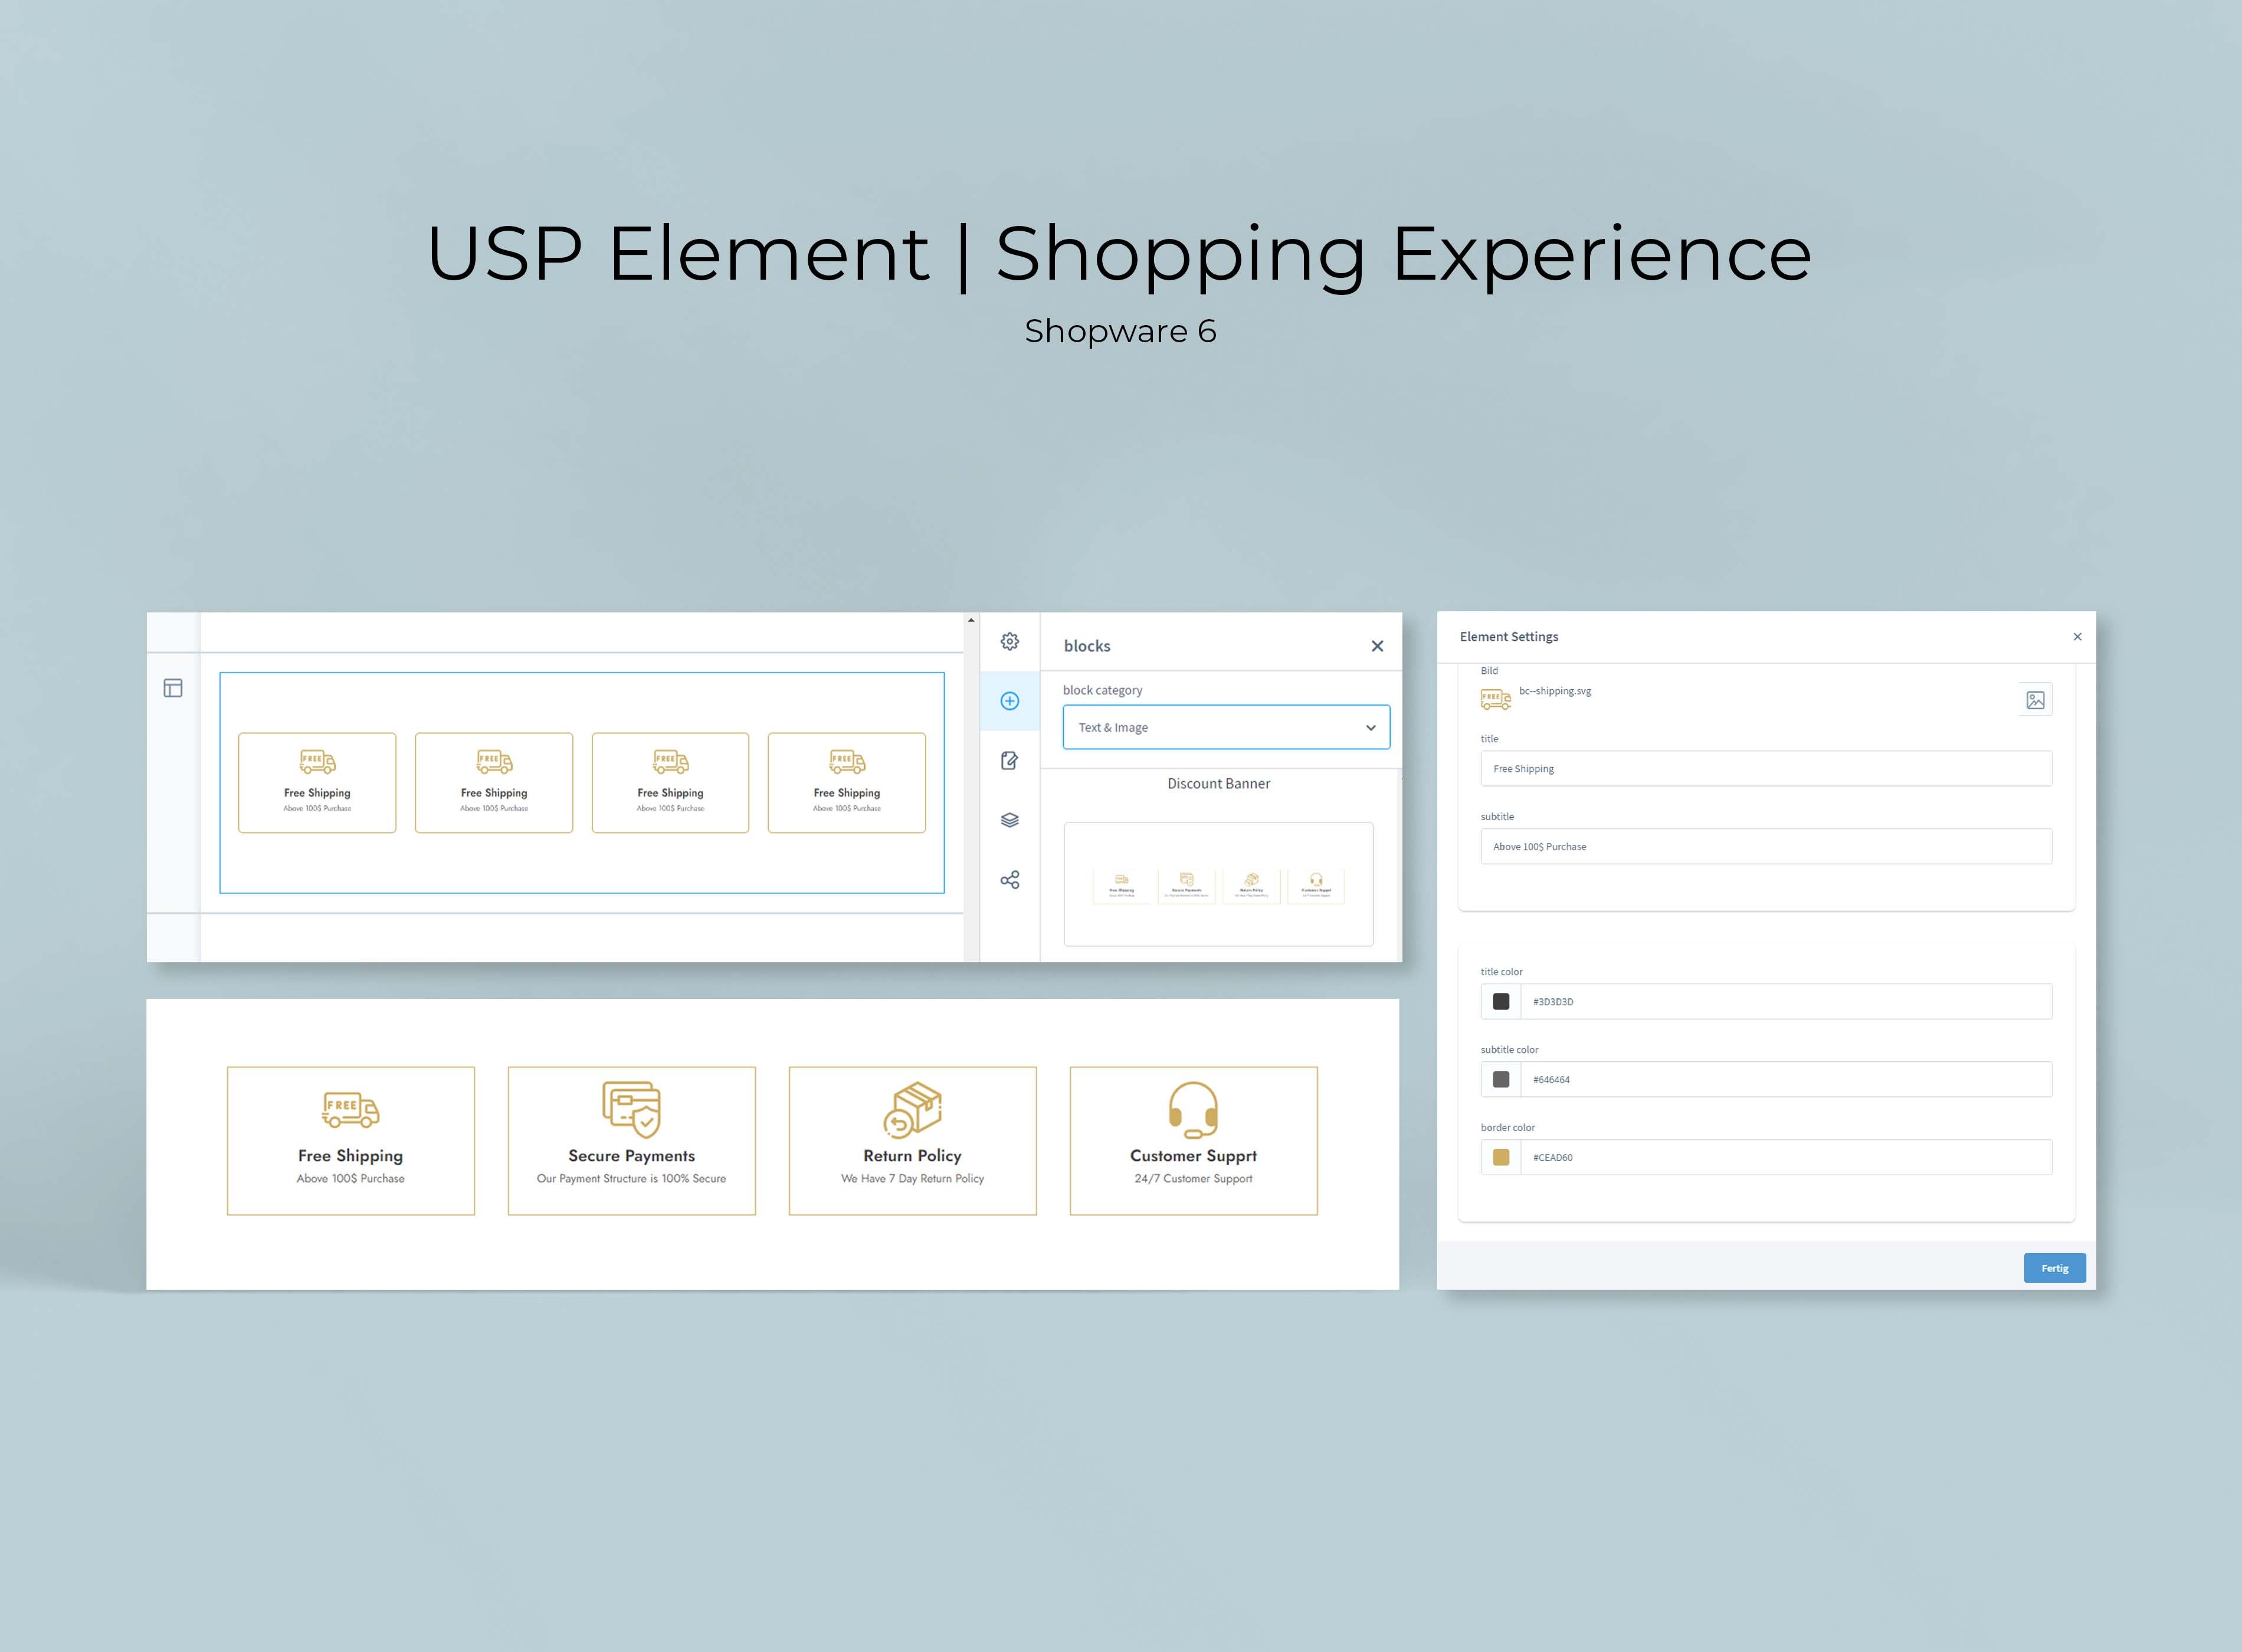Image resolution: width=2242 pixels, height=1652 pixels.
Task: Click the subtitle color hex field
Action: click(x=1786, y=1080)
